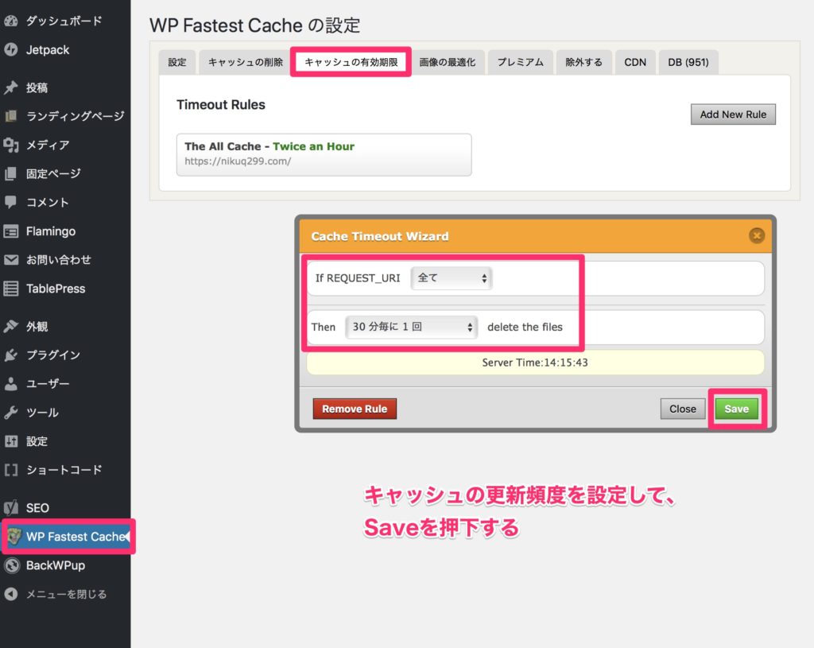
Task: Click the Yoast SEO icon
Action: point(11,508)
